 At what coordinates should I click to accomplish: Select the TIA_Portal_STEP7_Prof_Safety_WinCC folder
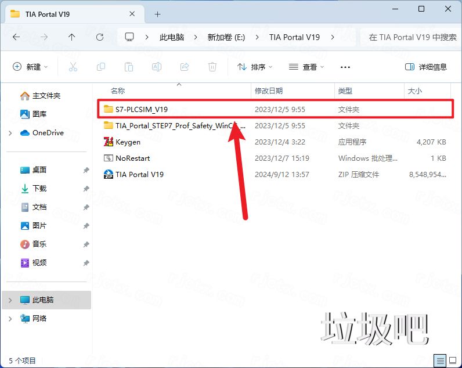click(x=276, y=126)
